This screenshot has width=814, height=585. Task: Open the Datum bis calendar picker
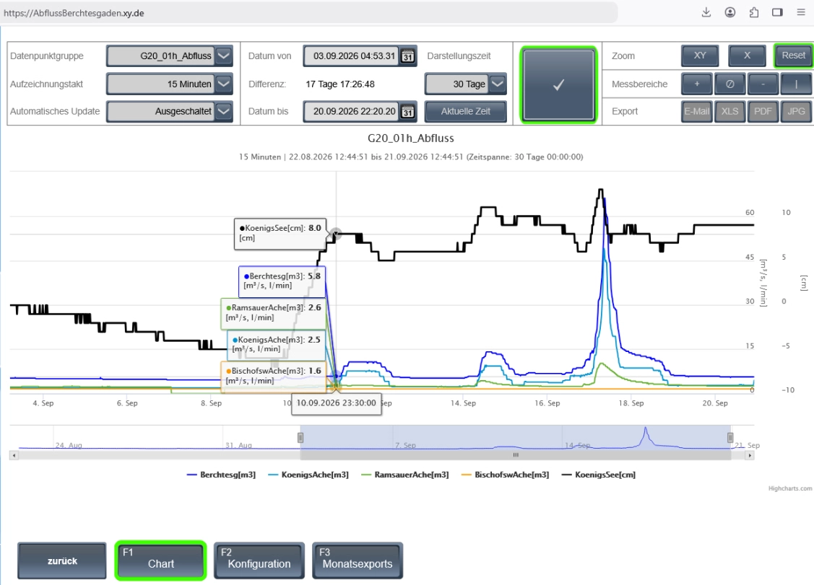pyautogui.click(x=408, y=112)
